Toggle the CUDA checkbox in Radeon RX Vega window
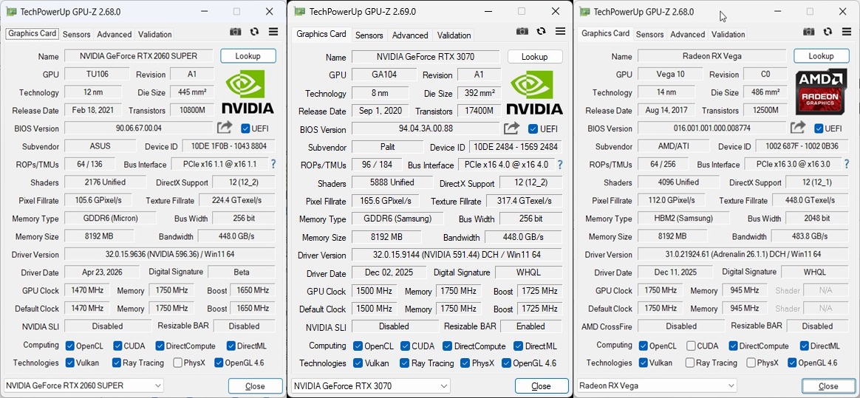 [691, 346]
